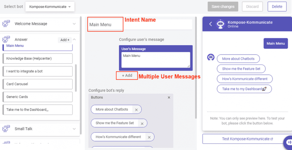Click the Answer section bot icon
The image size is (292, 150).
(6, 39)
